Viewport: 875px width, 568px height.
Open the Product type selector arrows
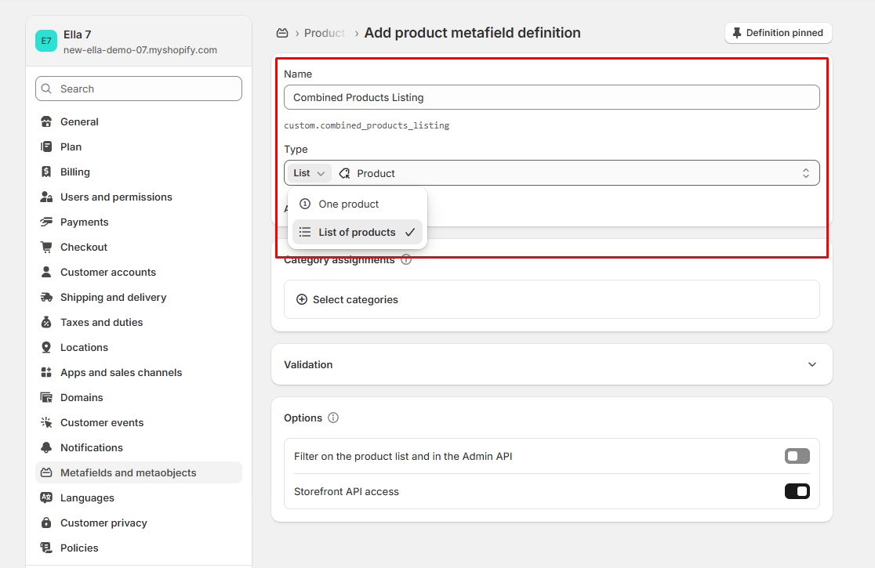tap(805, 173)
